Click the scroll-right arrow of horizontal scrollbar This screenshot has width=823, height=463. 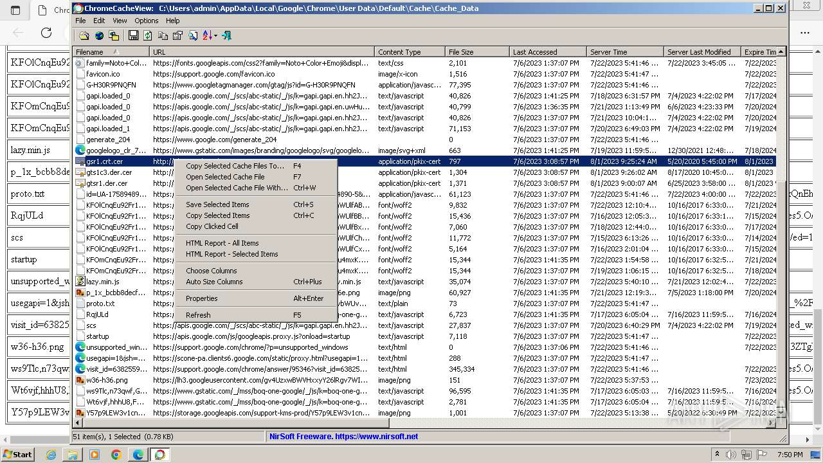click(x=771, y=423)
